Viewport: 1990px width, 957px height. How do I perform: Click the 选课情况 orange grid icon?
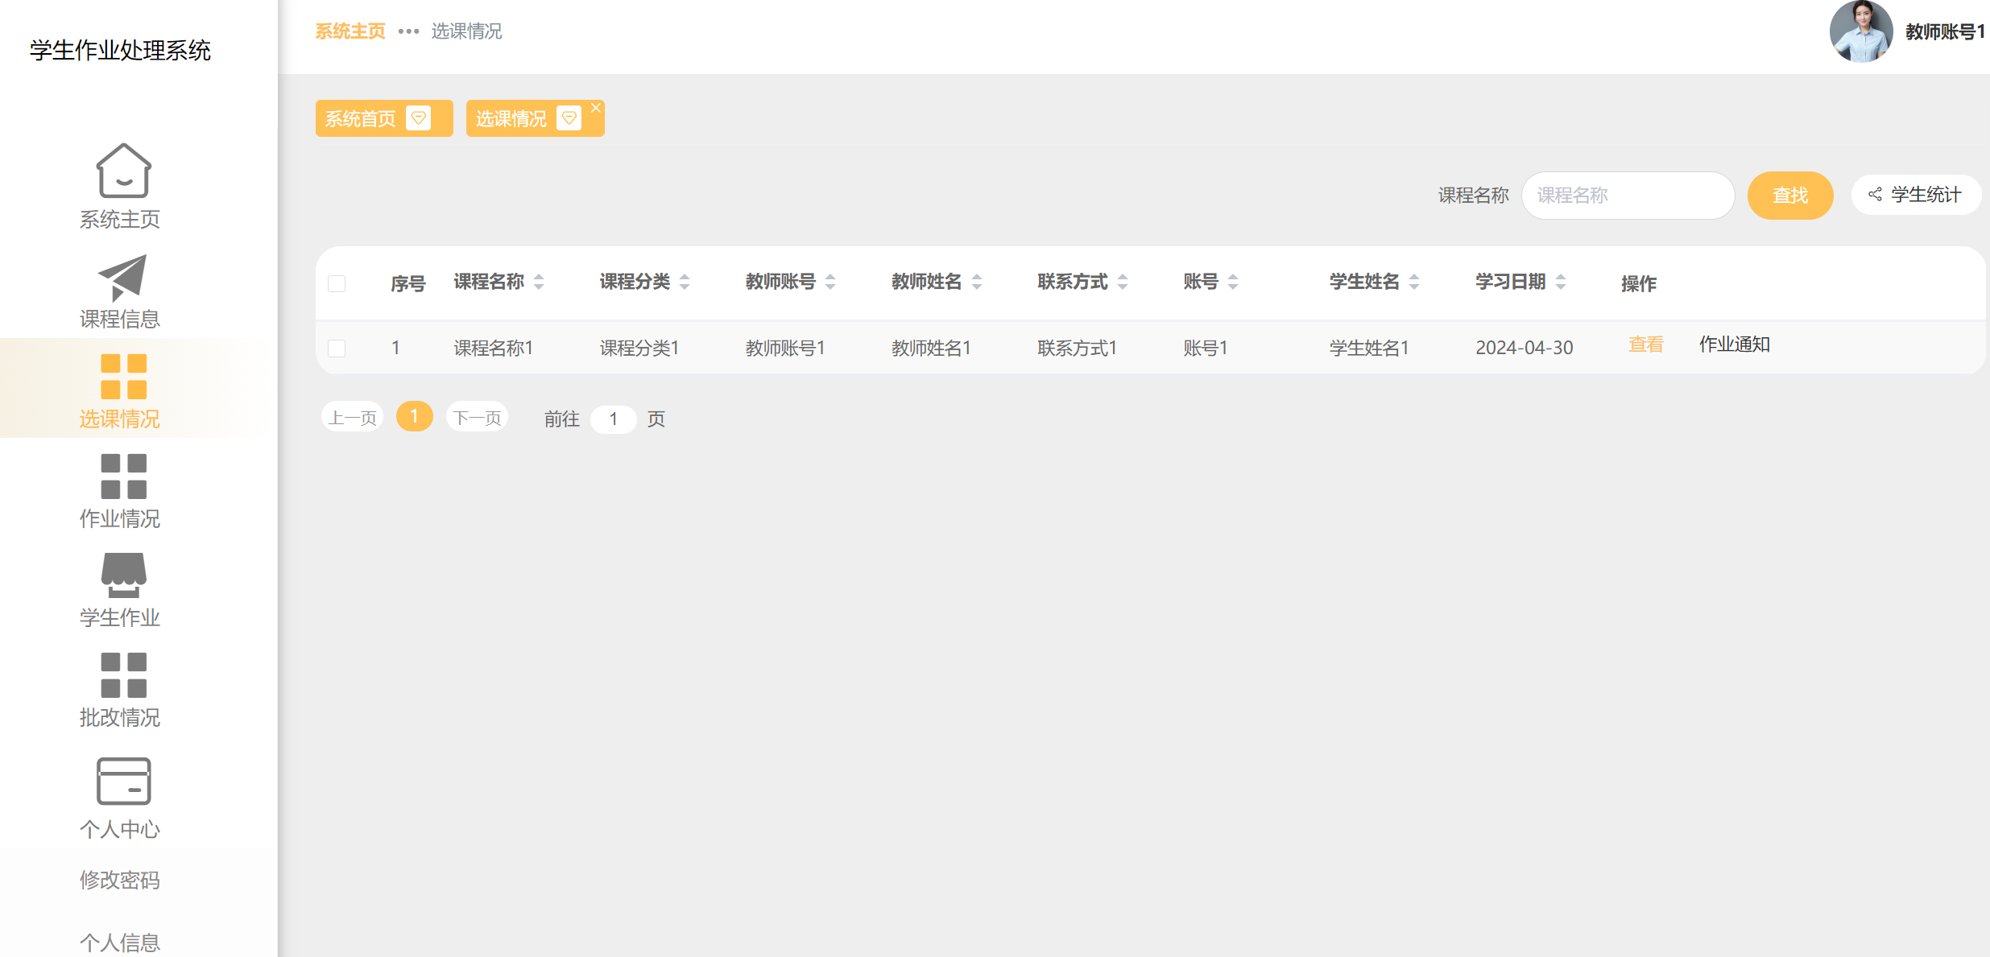(122, 376)
